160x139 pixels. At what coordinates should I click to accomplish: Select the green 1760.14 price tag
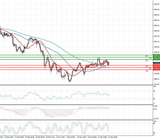(157, 55)
